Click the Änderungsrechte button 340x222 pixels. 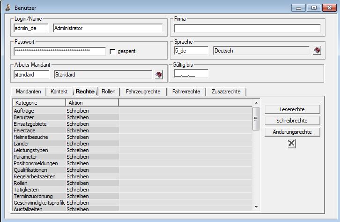click(292, 132)
